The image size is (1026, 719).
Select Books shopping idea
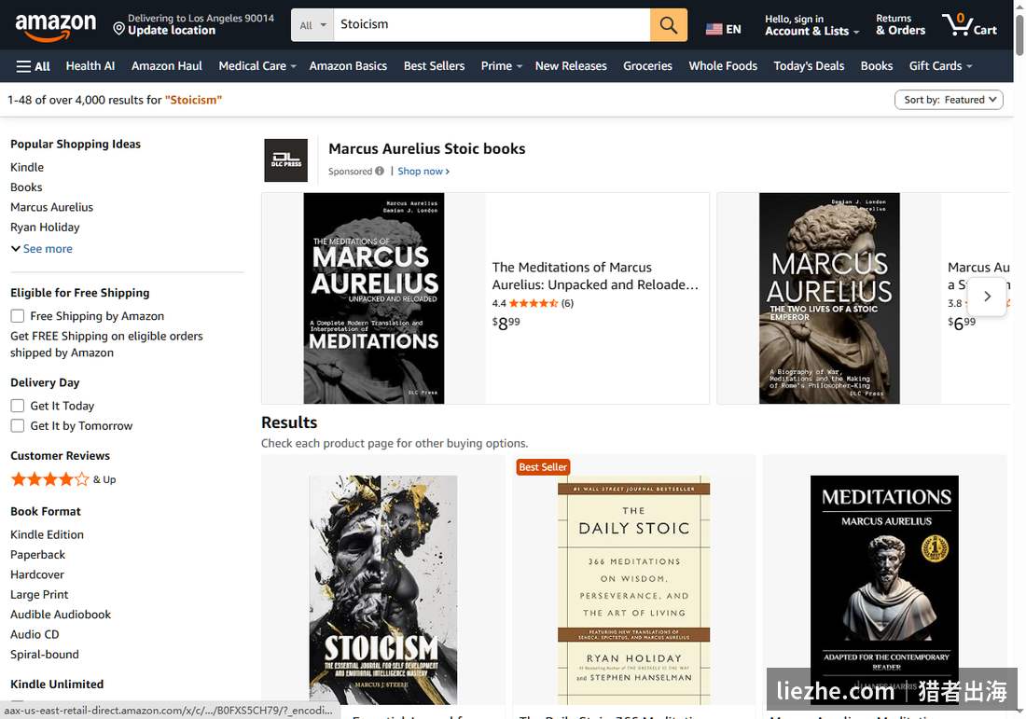click(26, 187)
